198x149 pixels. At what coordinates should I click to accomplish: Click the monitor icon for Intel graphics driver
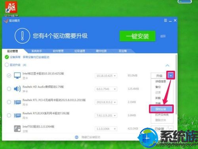tap(17, 75)
